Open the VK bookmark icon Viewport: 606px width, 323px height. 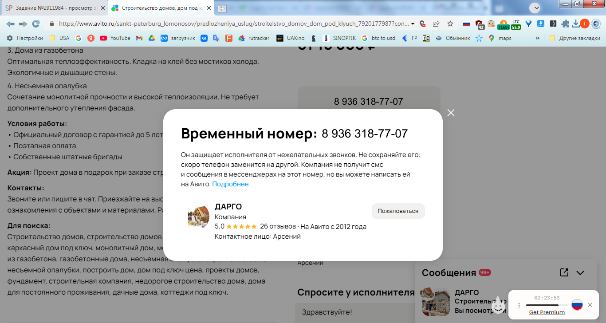(204, 38)
